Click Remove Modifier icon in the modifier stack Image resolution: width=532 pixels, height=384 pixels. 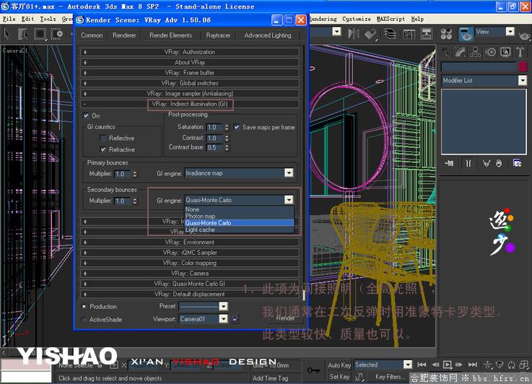tap(499, 164)
